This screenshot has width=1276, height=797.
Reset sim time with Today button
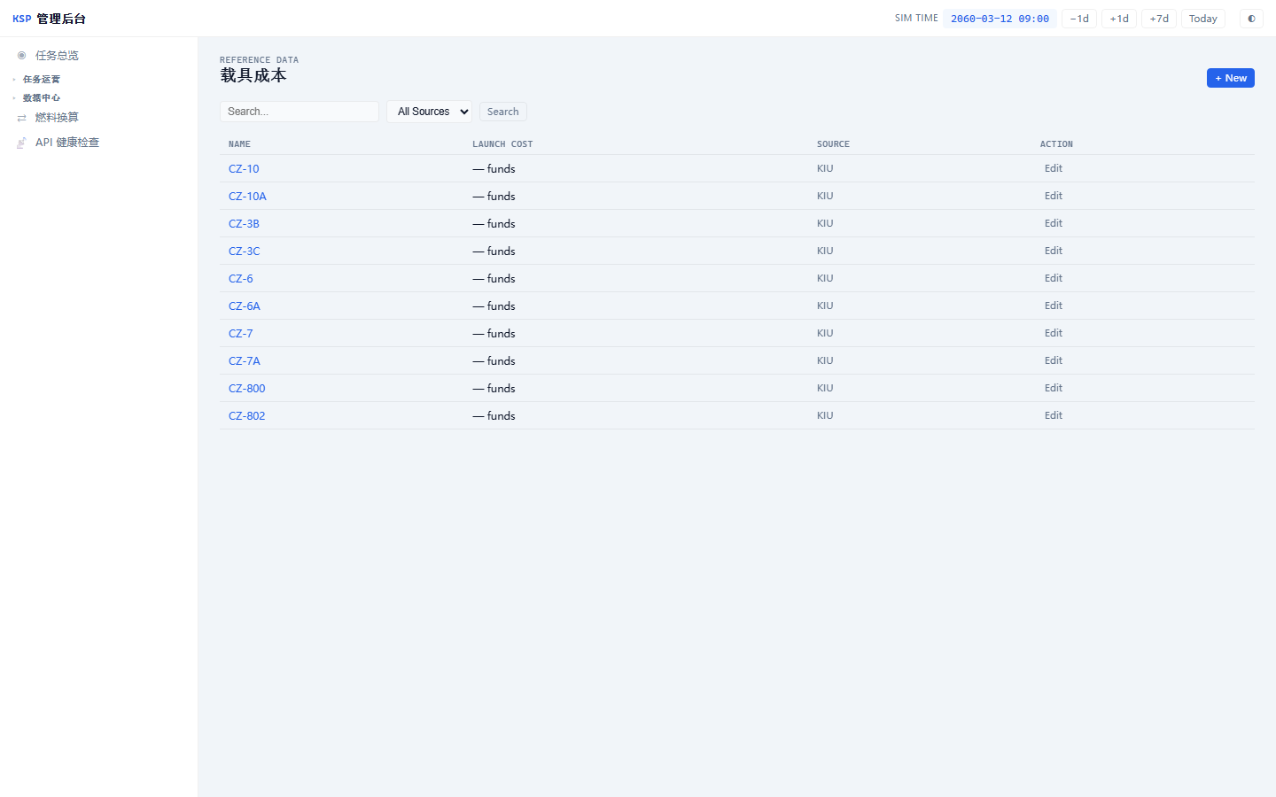pos(1203,19)
